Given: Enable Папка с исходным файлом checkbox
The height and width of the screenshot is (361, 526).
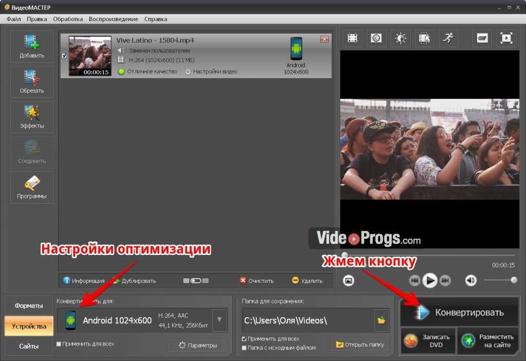Looking at the screenshot, I should pyautogui.click(x=244, y=348).
